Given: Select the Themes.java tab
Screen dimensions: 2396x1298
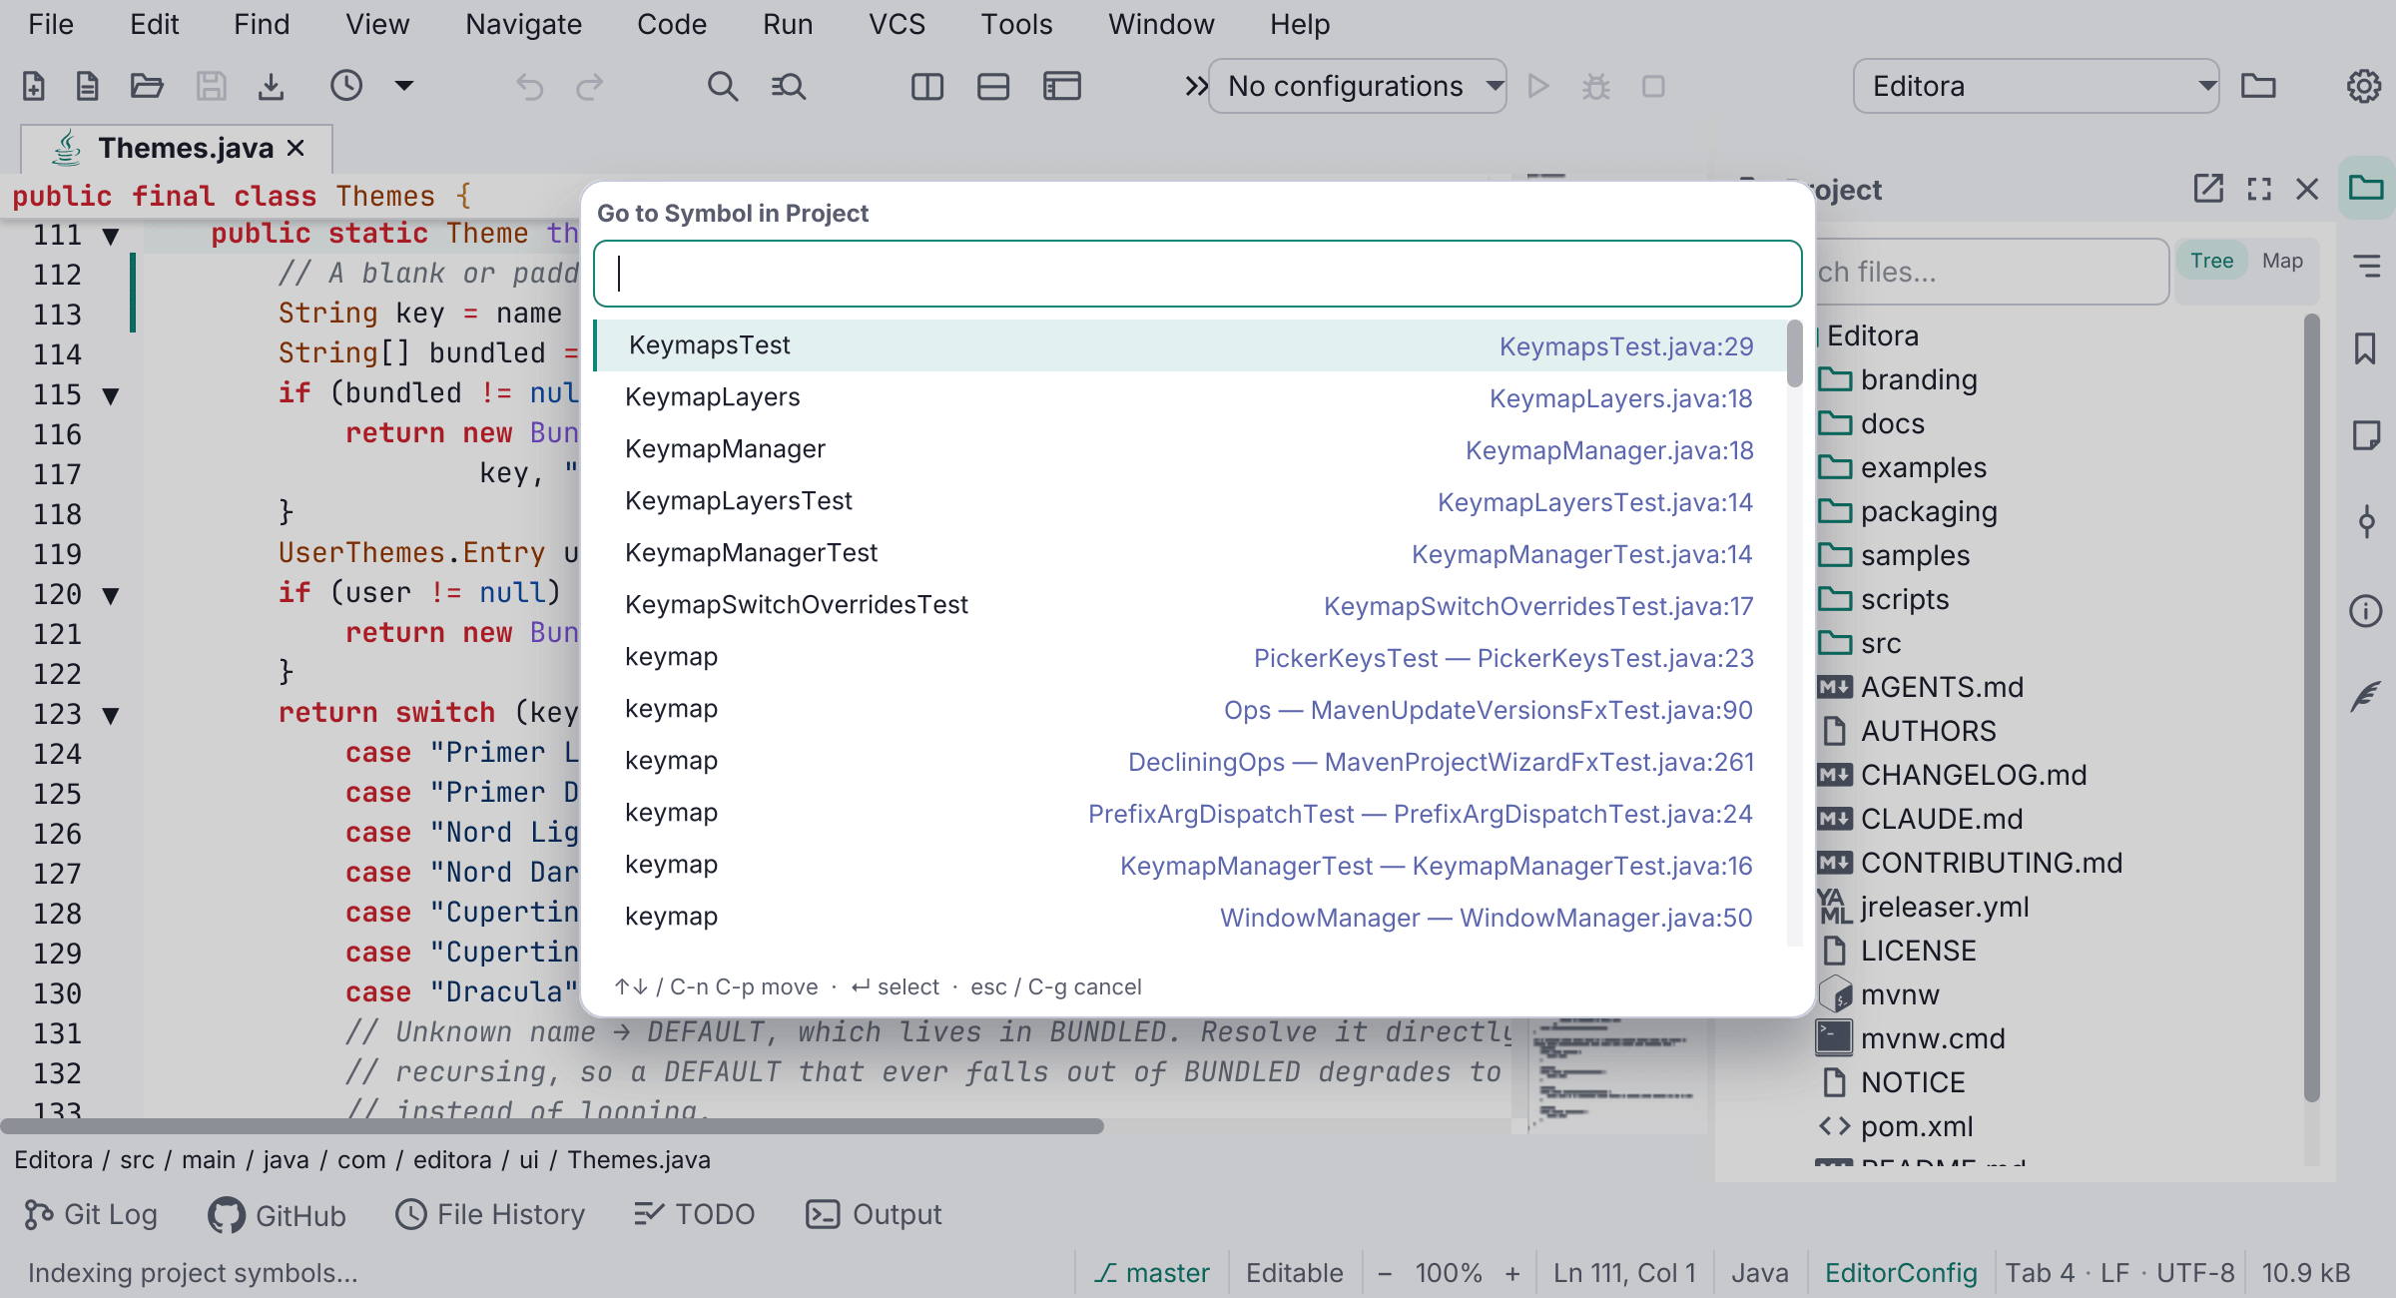Looking at the screenshot, I should click(x=178, y=148).
